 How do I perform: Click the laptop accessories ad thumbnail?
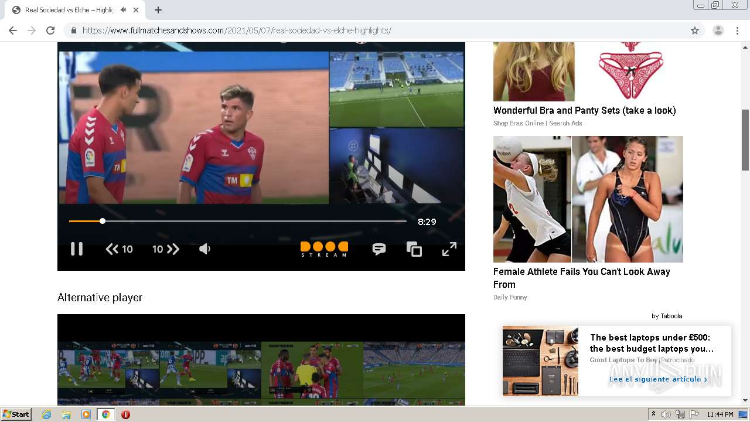(x=540, y=361)
